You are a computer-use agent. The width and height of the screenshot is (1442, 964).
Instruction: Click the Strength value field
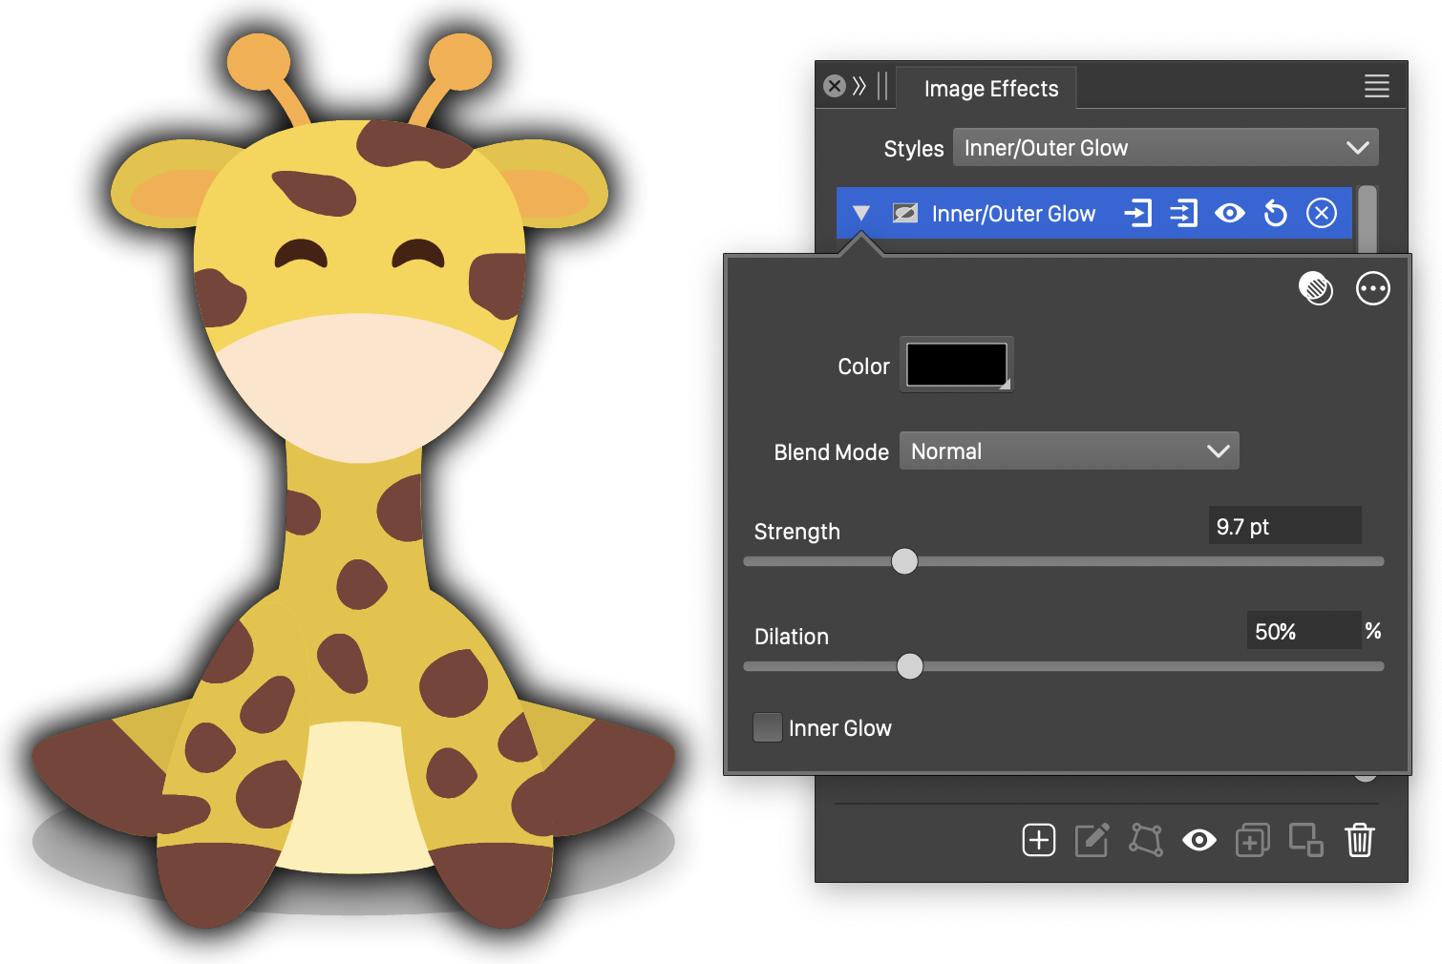[x=1283, y=527]
